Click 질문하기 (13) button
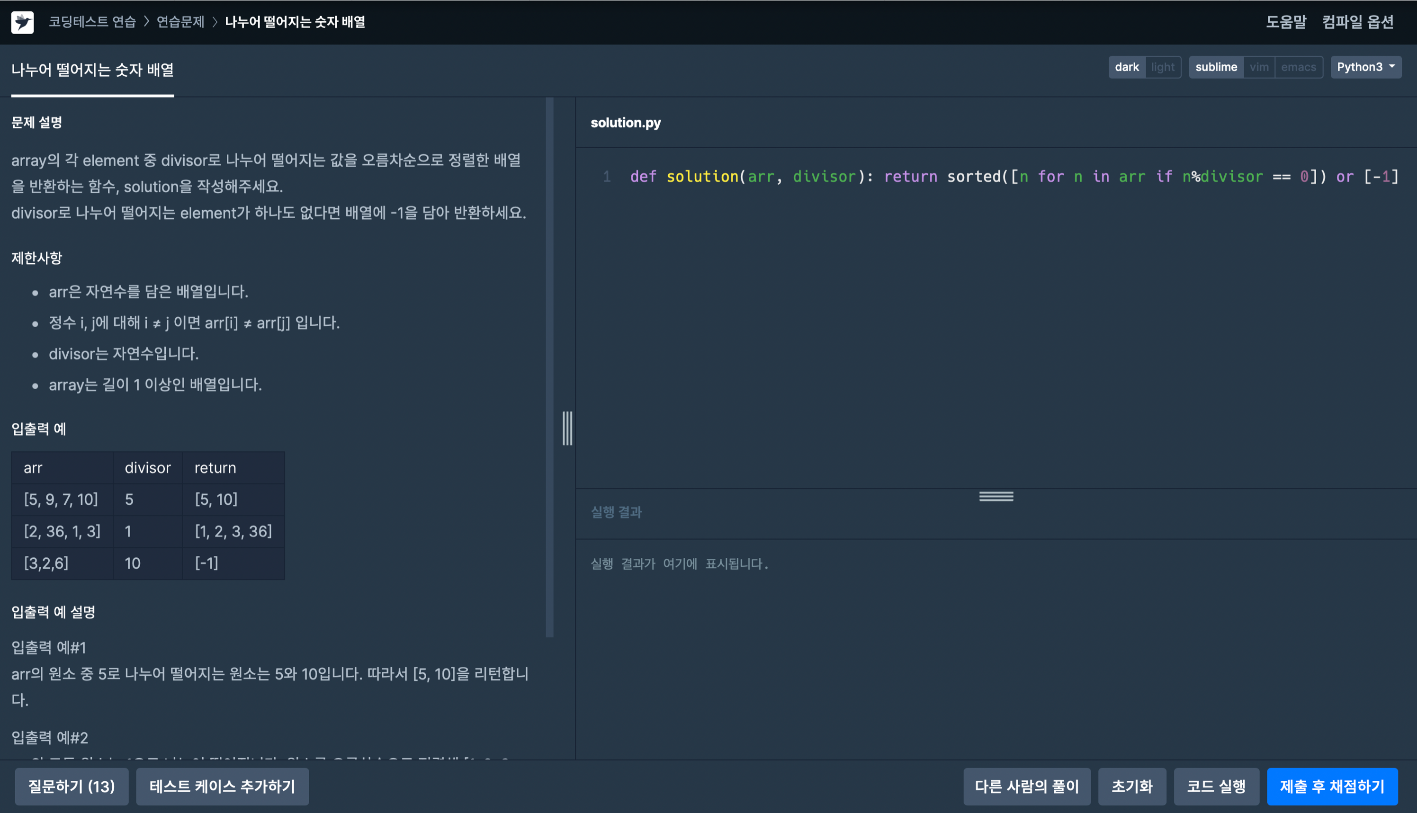The width and height of the screenshot is (1417, 813). coord(72,786)
